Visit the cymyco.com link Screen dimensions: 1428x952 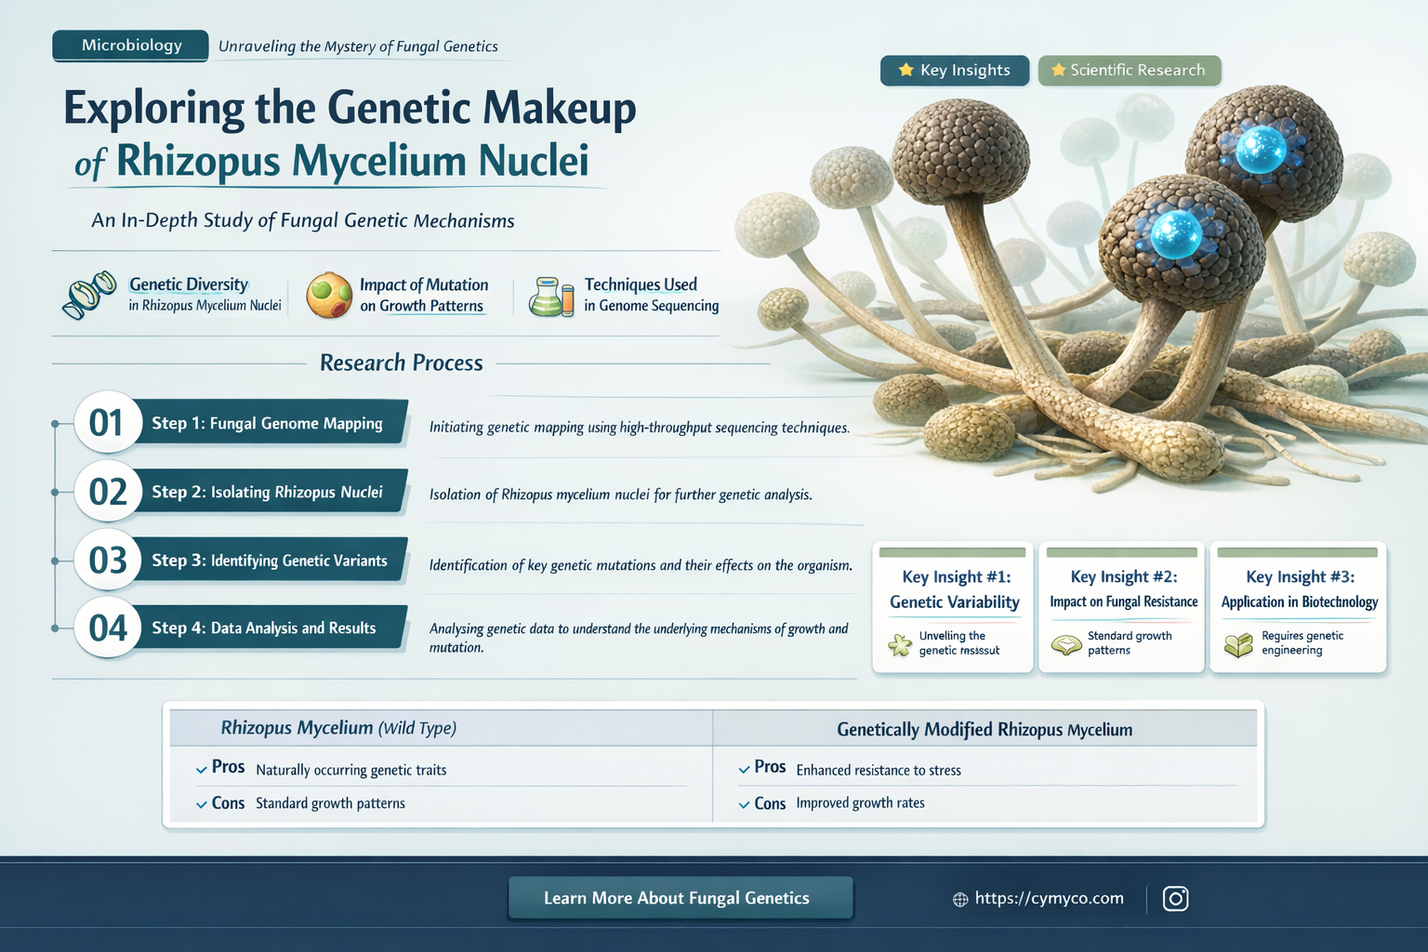(x=1049, y=898)
